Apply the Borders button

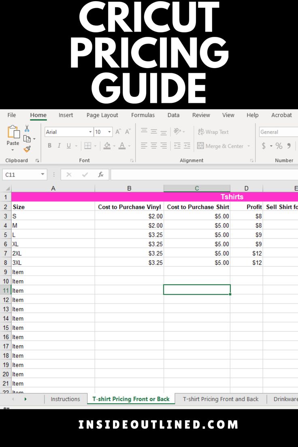point(88,146)
